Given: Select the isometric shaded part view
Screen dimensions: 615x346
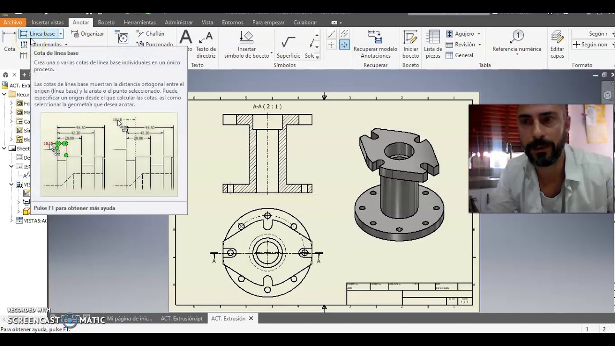Looking at the screenshot, I should (399, 185).
